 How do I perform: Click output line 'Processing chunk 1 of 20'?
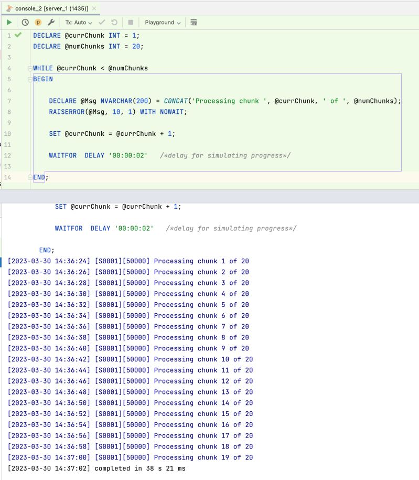coord(128,261)
